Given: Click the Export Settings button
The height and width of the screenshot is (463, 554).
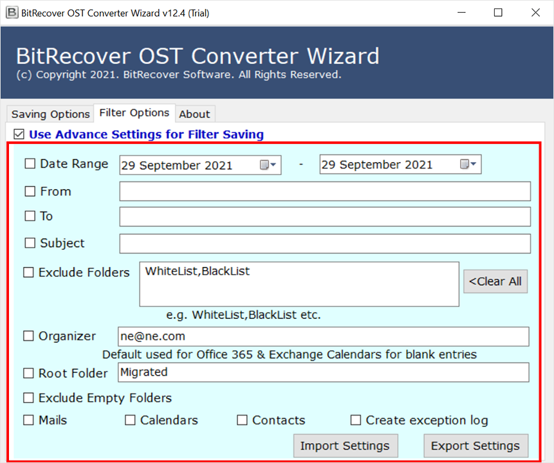Looking at the screenshot, I should click(476, 446).
